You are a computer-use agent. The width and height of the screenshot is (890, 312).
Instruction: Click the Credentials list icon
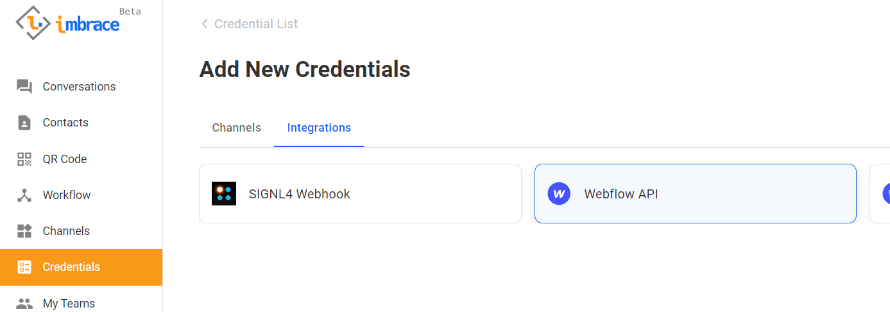[24, 267]
